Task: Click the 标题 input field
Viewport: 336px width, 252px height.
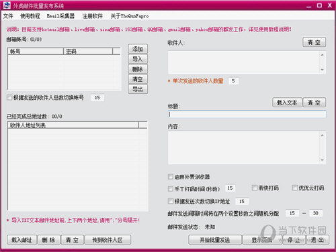Action: 247,115
